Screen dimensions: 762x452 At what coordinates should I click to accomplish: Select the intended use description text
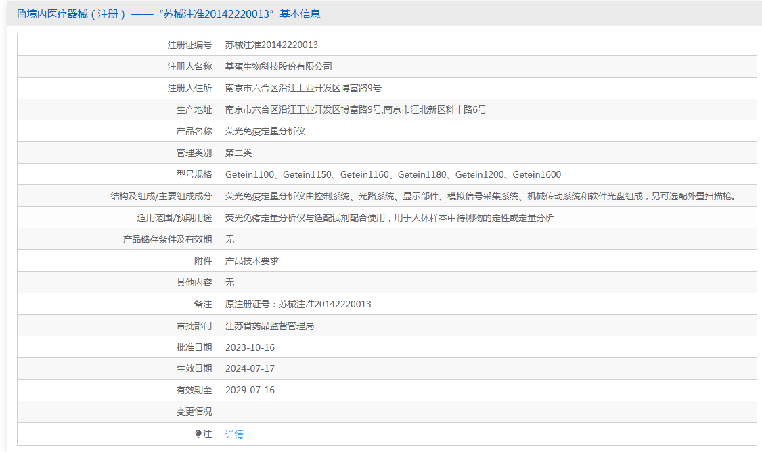coord(389,218)
